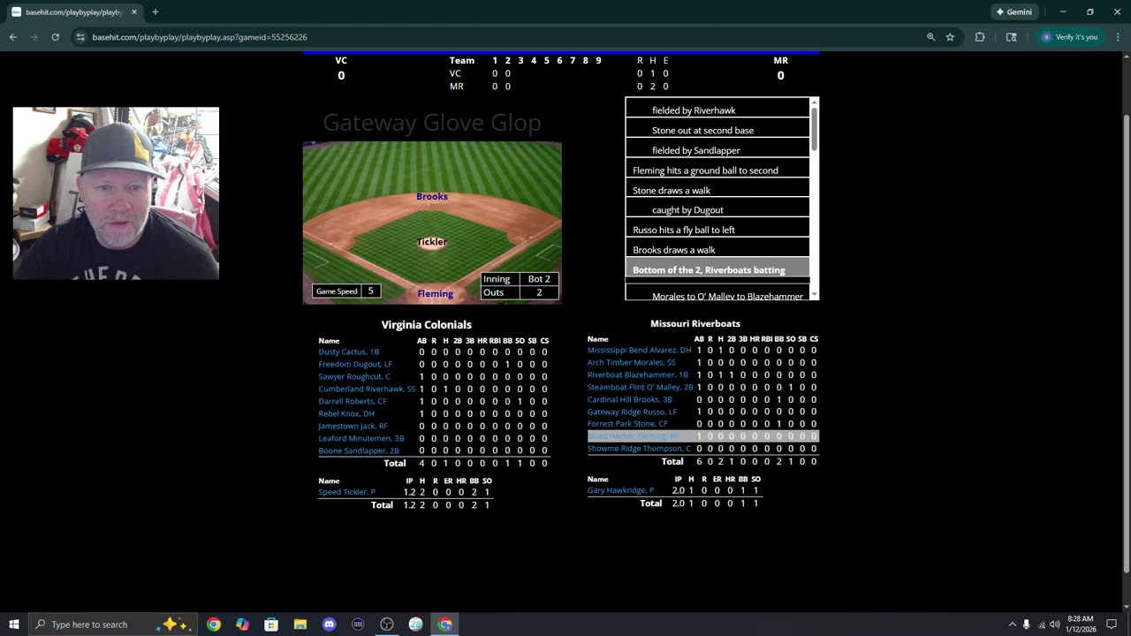Screen dimensions: 1131x636
Task: Open Speed Tickler, P pitcher link
Action: coord(346,492)
